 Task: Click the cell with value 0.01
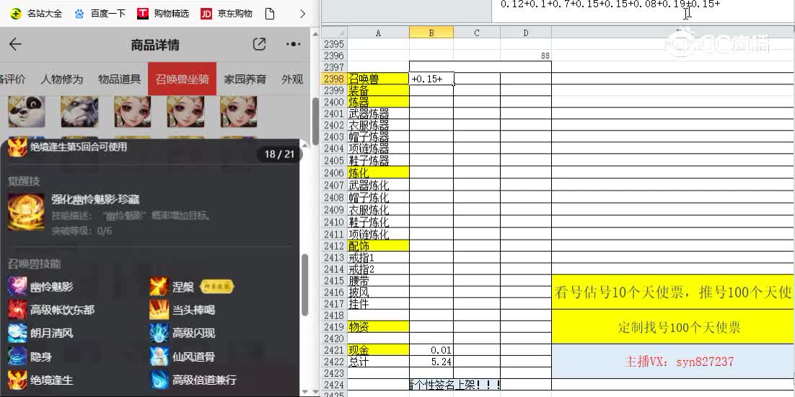point(431,350)
